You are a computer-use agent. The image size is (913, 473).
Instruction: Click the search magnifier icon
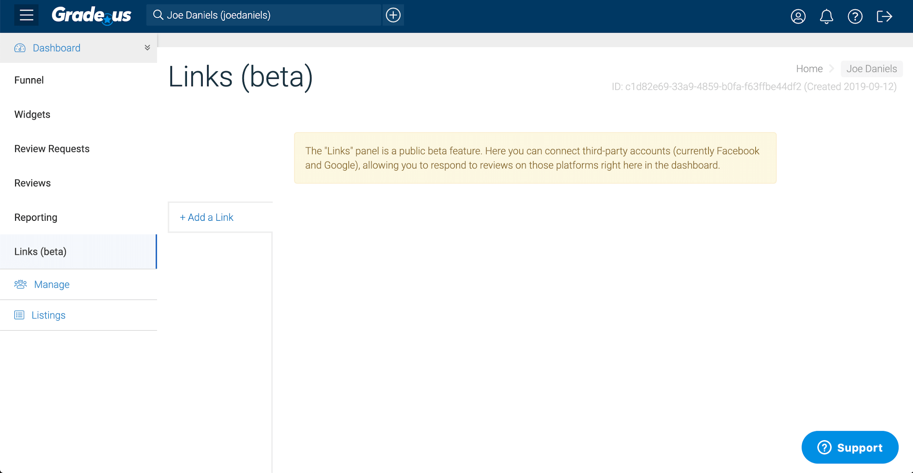point(158,15)
